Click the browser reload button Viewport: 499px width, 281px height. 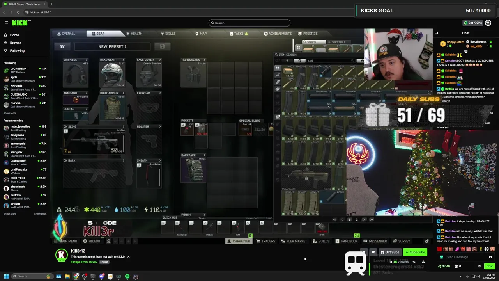(x=18, y=12)
